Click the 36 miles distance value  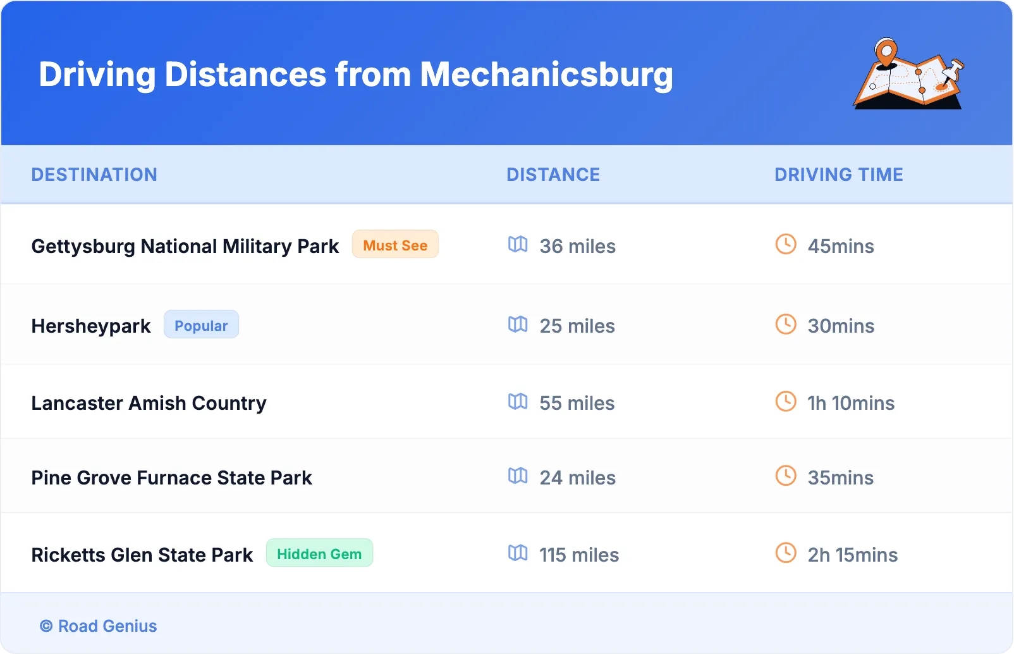[578, 246]
